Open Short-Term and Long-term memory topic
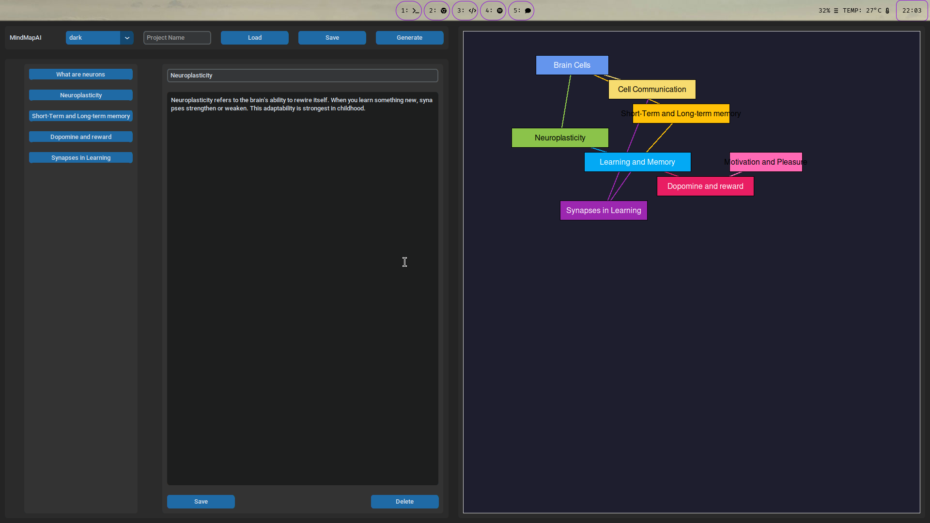Viewport: 930px width, 523px height. point(81,116)
